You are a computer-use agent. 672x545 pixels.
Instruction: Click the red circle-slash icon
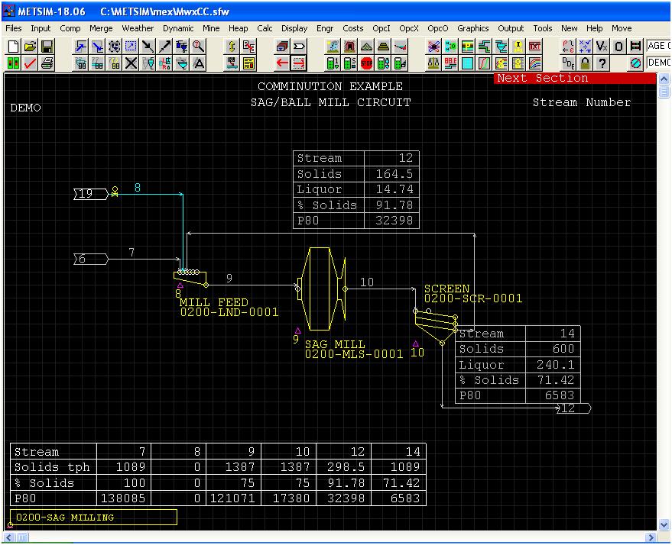635,63
